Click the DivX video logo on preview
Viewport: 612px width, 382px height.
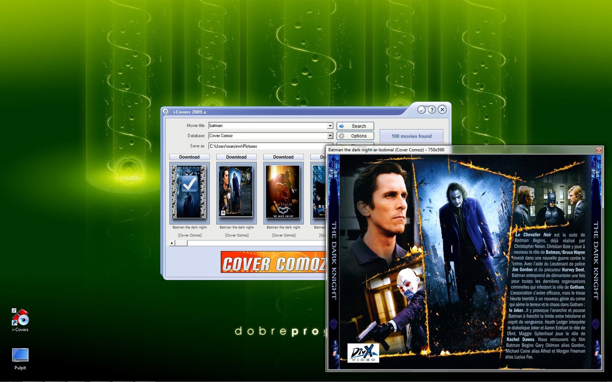(x=363, y=353)
